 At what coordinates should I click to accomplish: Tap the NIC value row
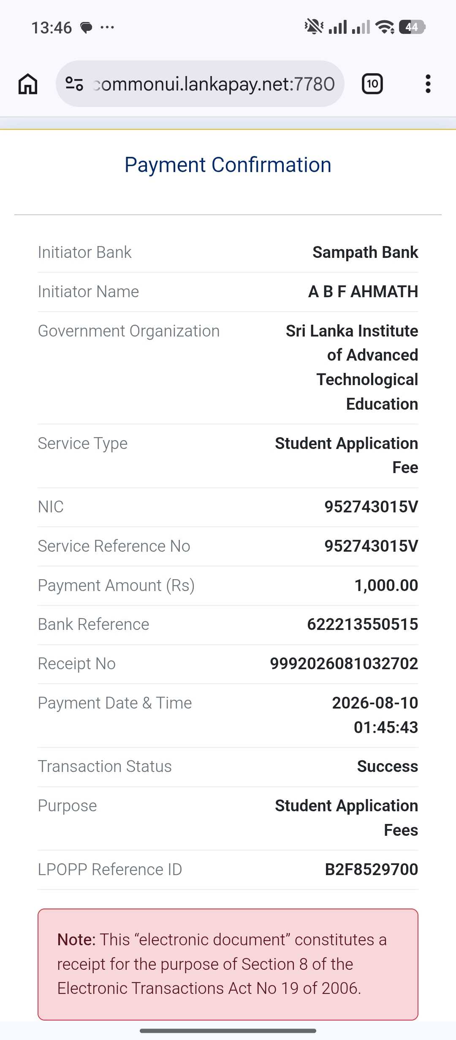[x=228, y=507]
